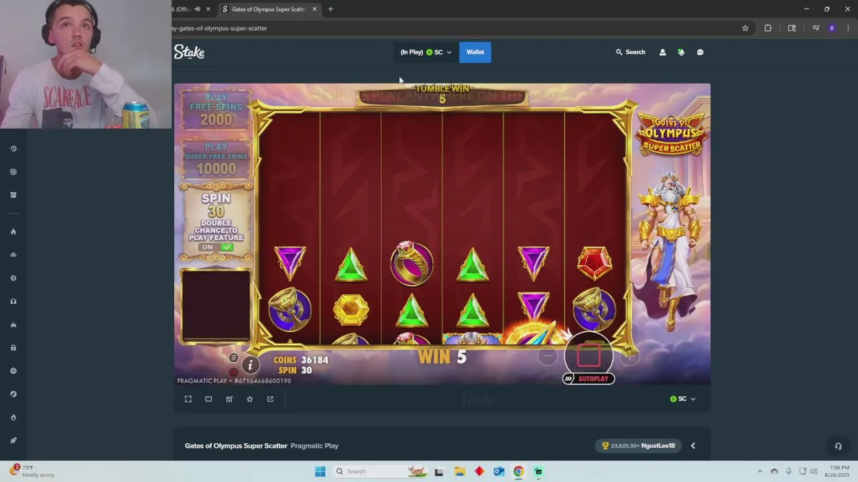Image resolution: width=858 pixels, height=482 pixels.
Task: Open the notifications bell icon
Action: point(681,52)
